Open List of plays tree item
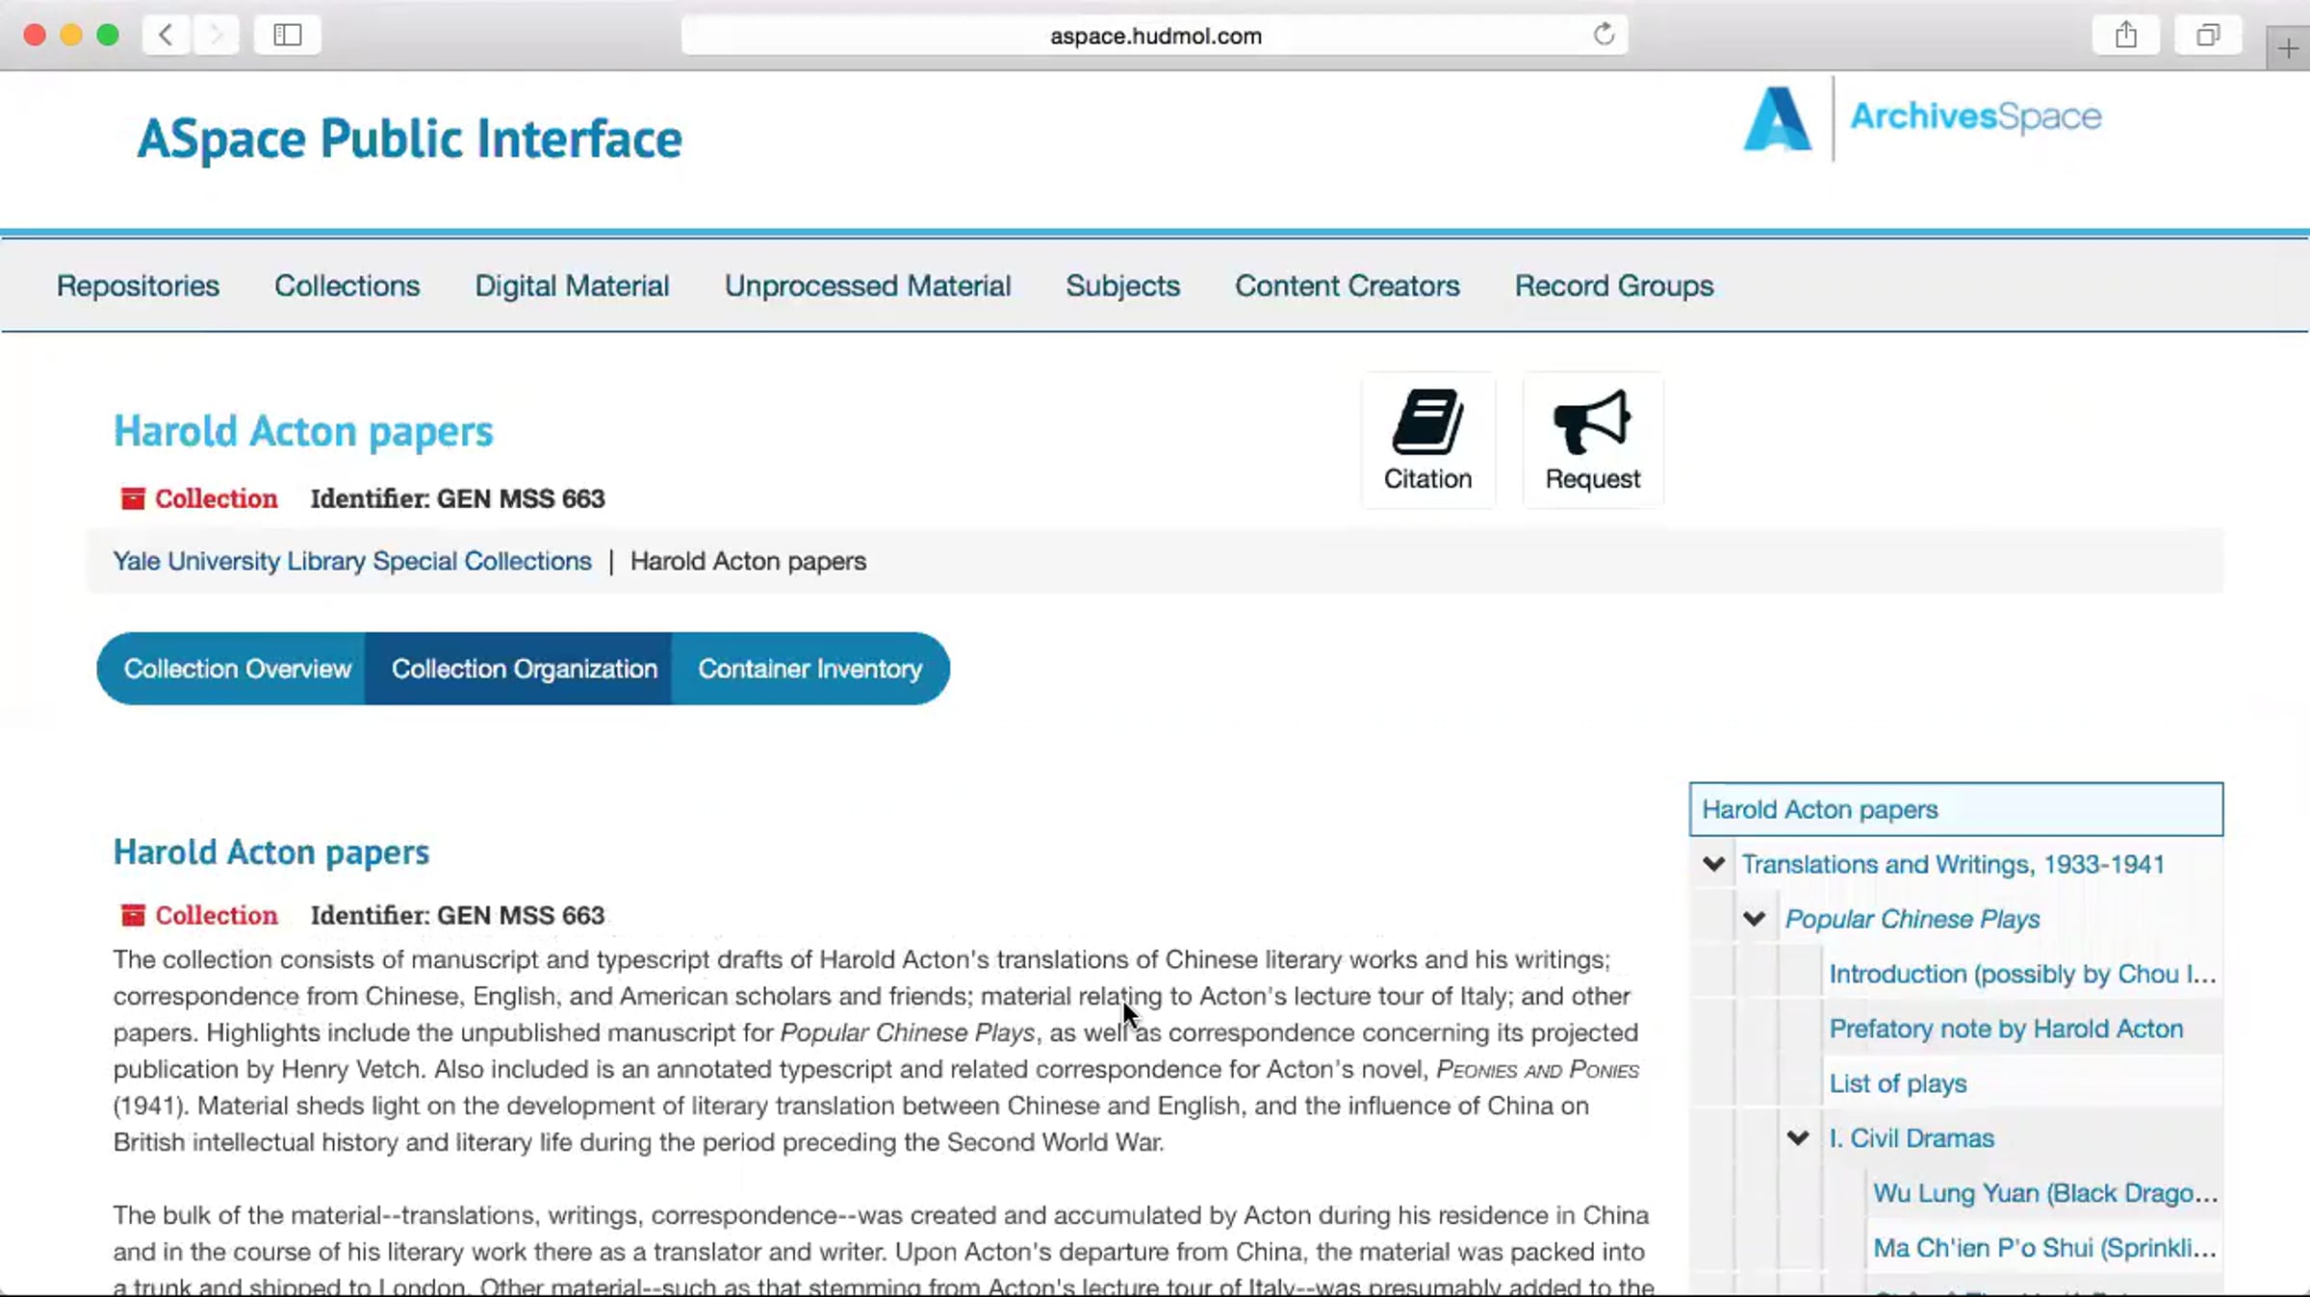This screenshot has height=1297, width=2310. pos(1897,1083)
